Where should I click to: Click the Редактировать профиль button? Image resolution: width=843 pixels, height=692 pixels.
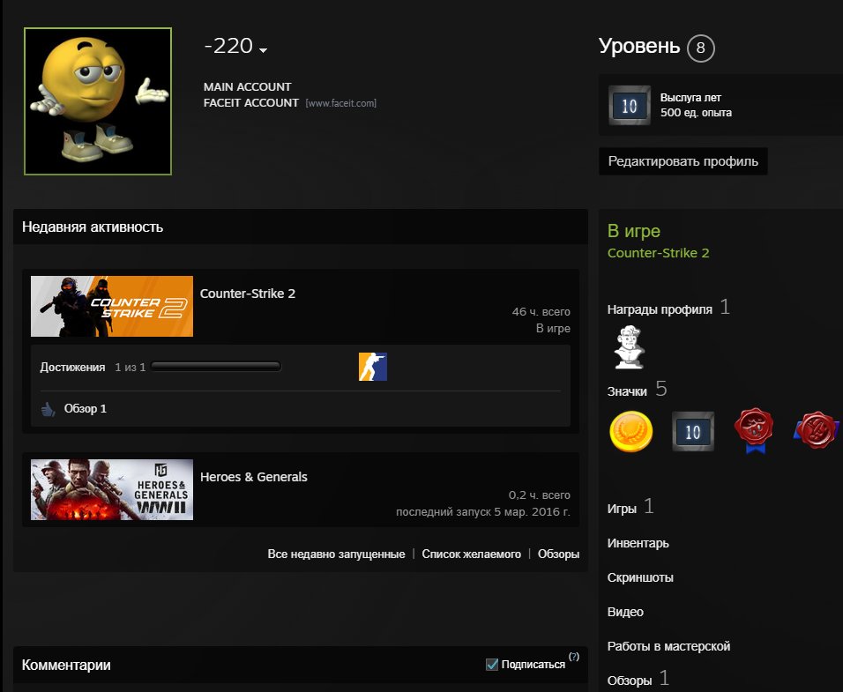(683, 161)
